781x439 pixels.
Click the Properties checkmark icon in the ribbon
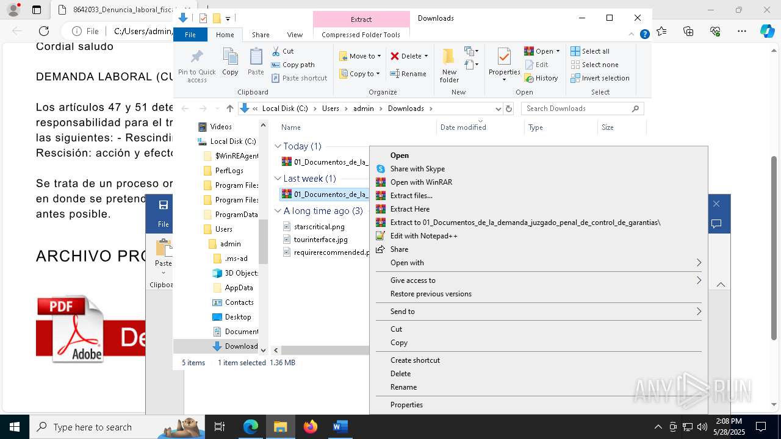(504, 57)
